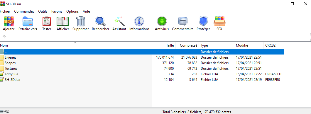Screen dimensions: 311x114
Task: Click the key icon in status bar
Action: point(6,111)
